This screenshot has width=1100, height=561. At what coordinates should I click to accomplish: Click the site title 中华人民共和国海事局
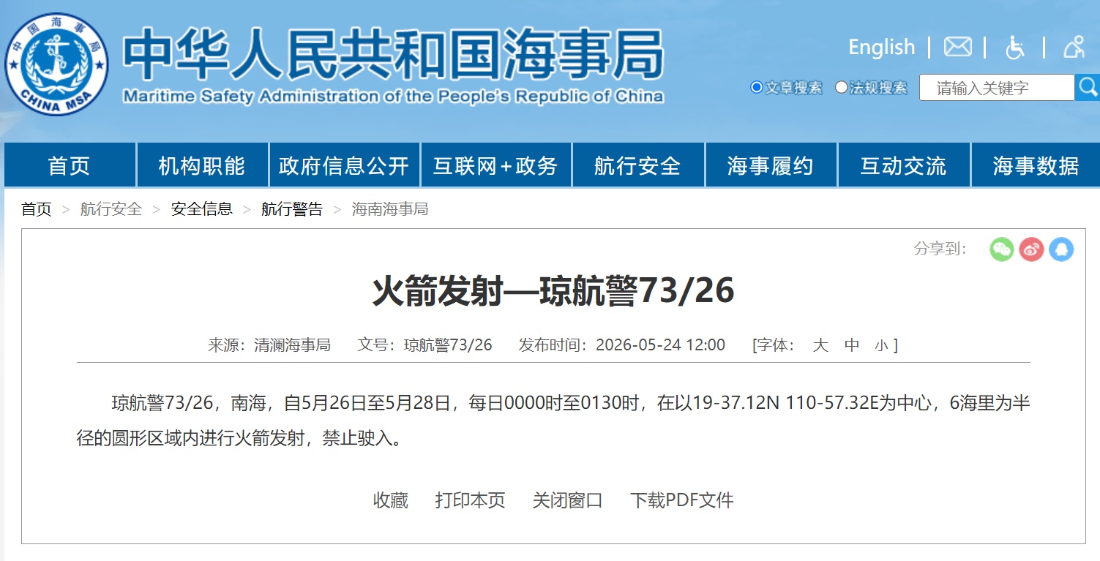(x=393, y=54)
